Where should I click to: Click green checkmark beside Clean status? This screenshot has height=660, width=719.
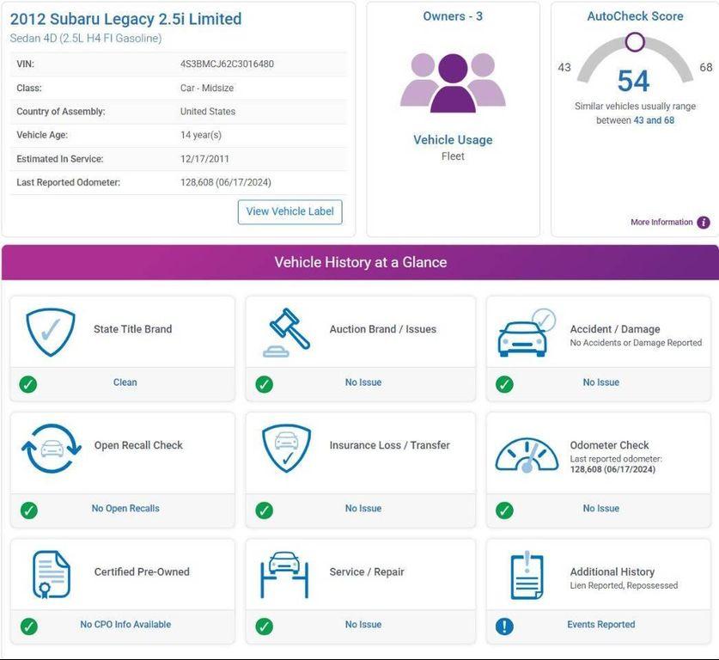(x=28, y=384)
